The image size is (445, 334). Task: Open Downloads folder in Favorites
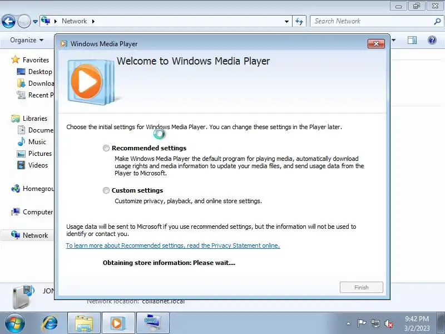pyautogui.click(x=36, y=83)
